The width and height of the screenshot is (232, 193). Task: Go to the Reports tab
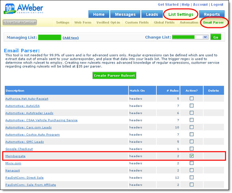click(x=212, y=14)
